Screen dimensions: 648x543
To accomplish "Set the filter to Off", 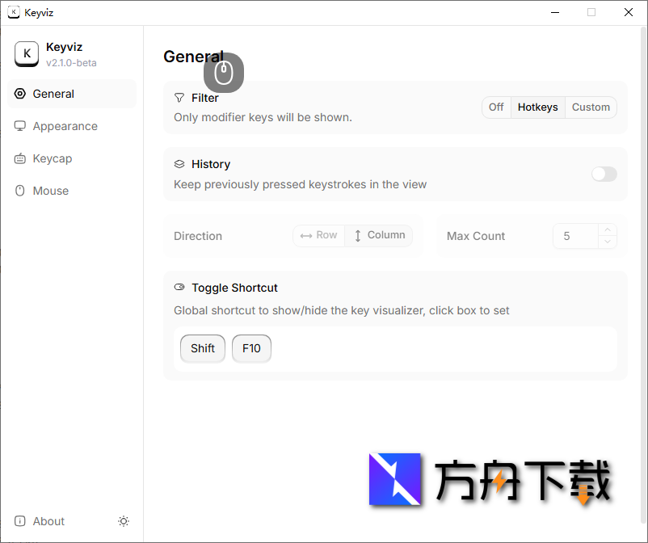I will (496, 107).
